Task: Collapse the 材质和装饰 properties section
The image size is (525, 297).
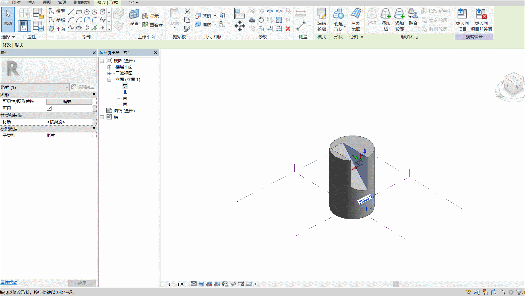Action: pyautogui.click(x=94, y=115)
